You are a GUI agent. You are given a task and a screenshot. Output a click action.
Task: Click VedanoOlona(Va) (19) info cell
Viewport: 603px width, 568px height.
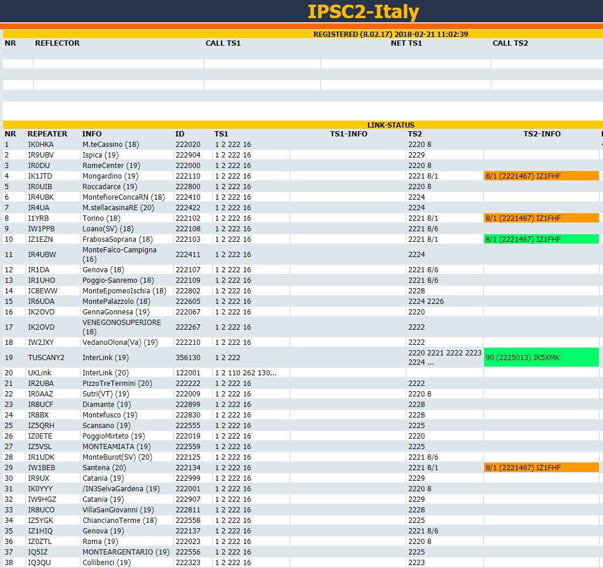pyautogui.click(x=127, y=343)
